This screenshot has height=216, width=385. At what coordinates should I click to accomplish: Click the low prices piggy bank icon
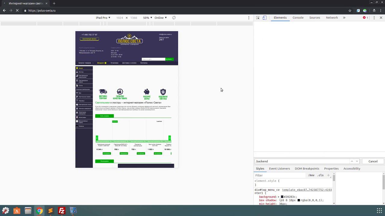pyautogui.click(x=146, y=92)
